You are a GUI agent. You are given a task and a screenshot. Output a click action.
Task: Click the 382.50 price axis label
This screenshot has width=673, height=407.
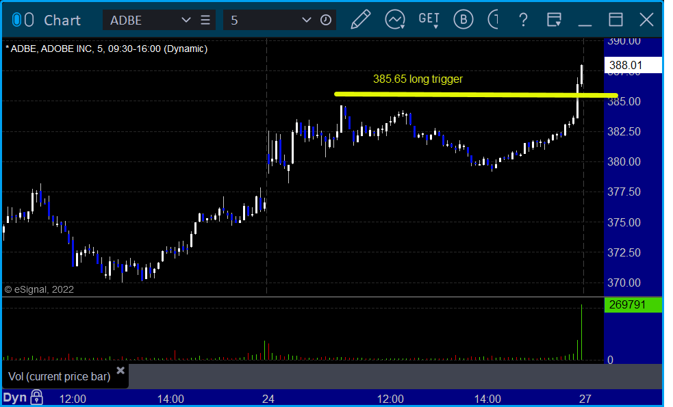[x=624, y=131]
